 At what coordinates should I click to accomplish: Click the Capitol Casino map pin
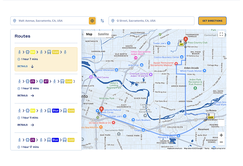(91, 77)
